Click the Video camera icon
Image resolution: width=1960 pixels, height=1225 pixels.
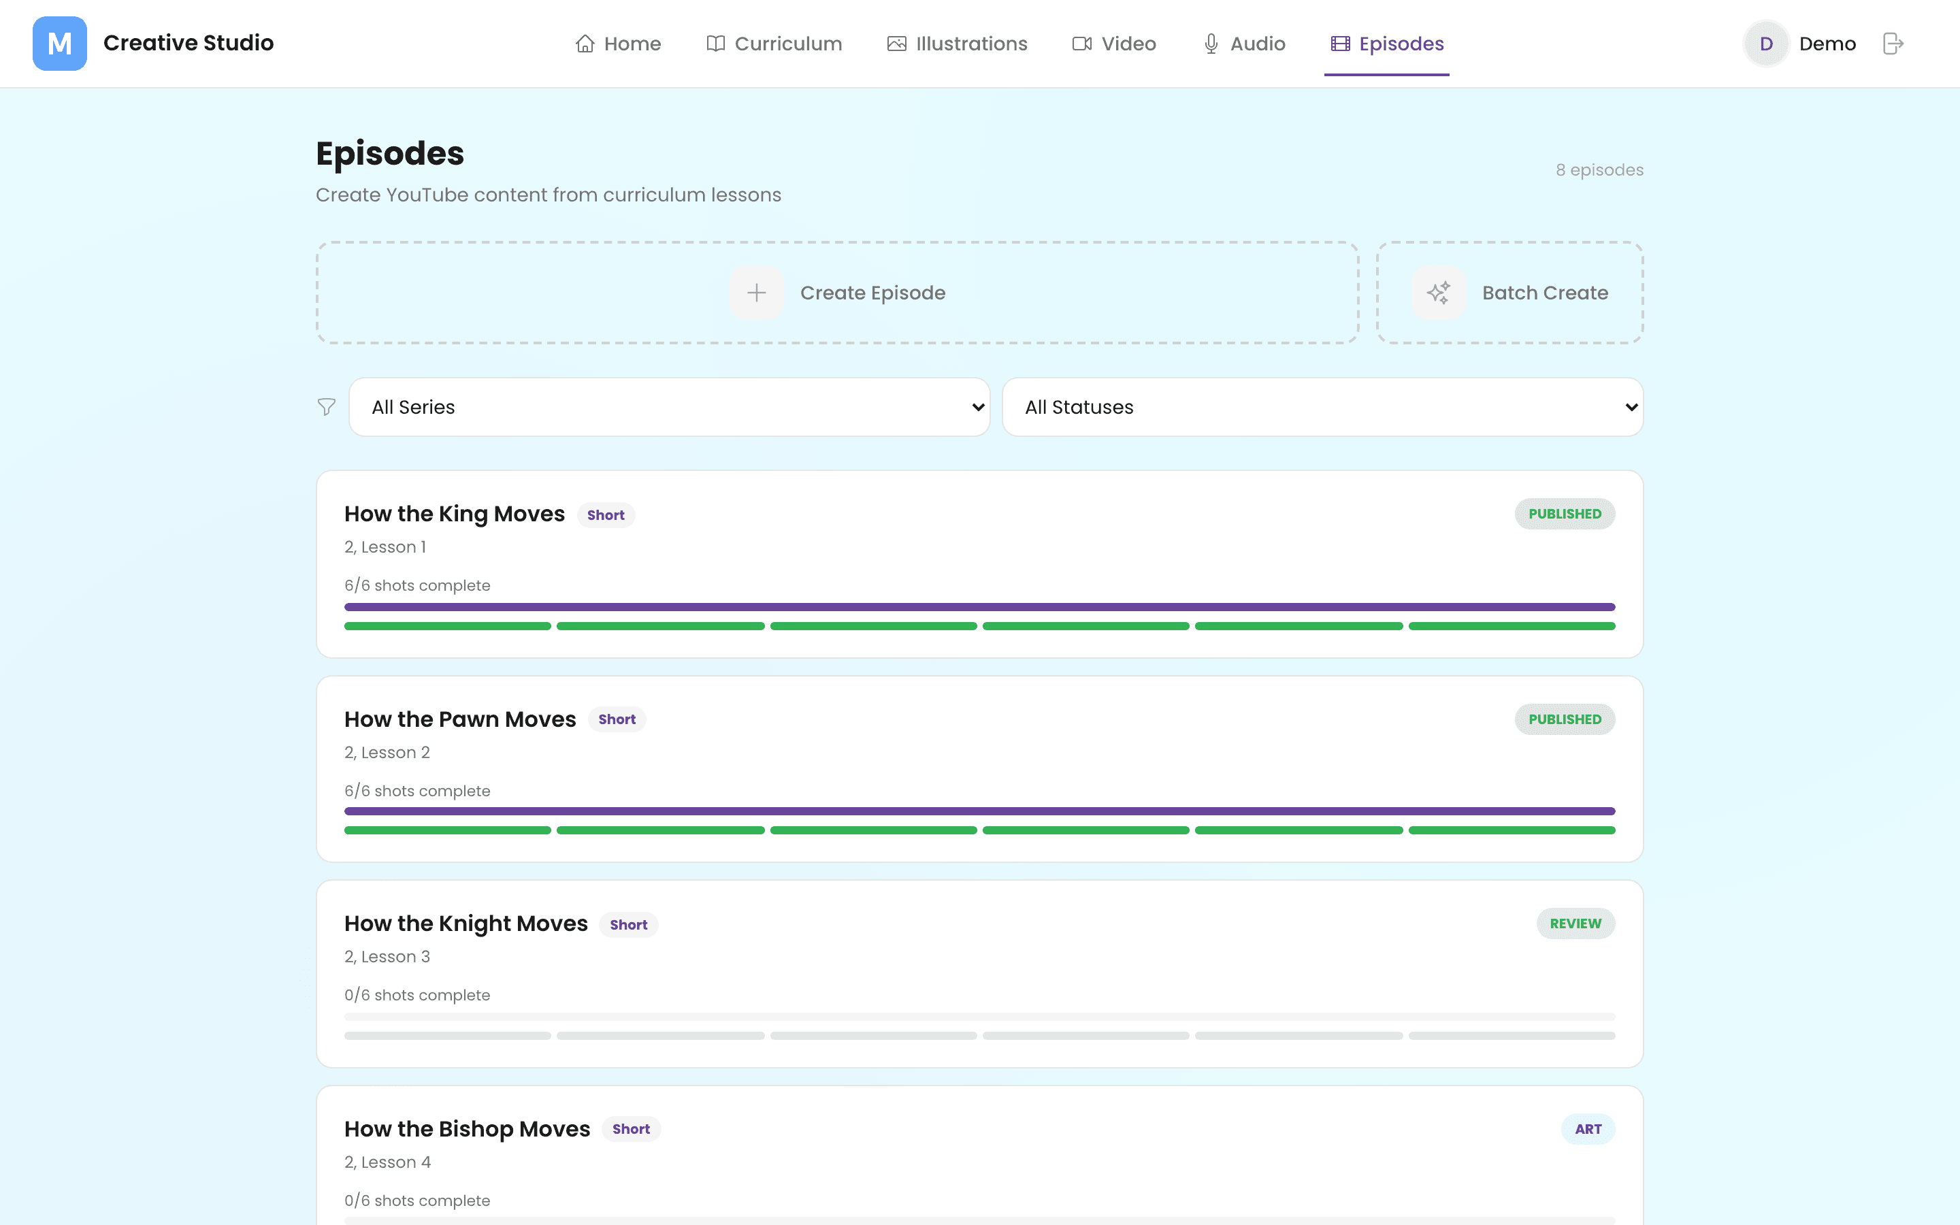pyautogui.click(x=1082, y=44)
